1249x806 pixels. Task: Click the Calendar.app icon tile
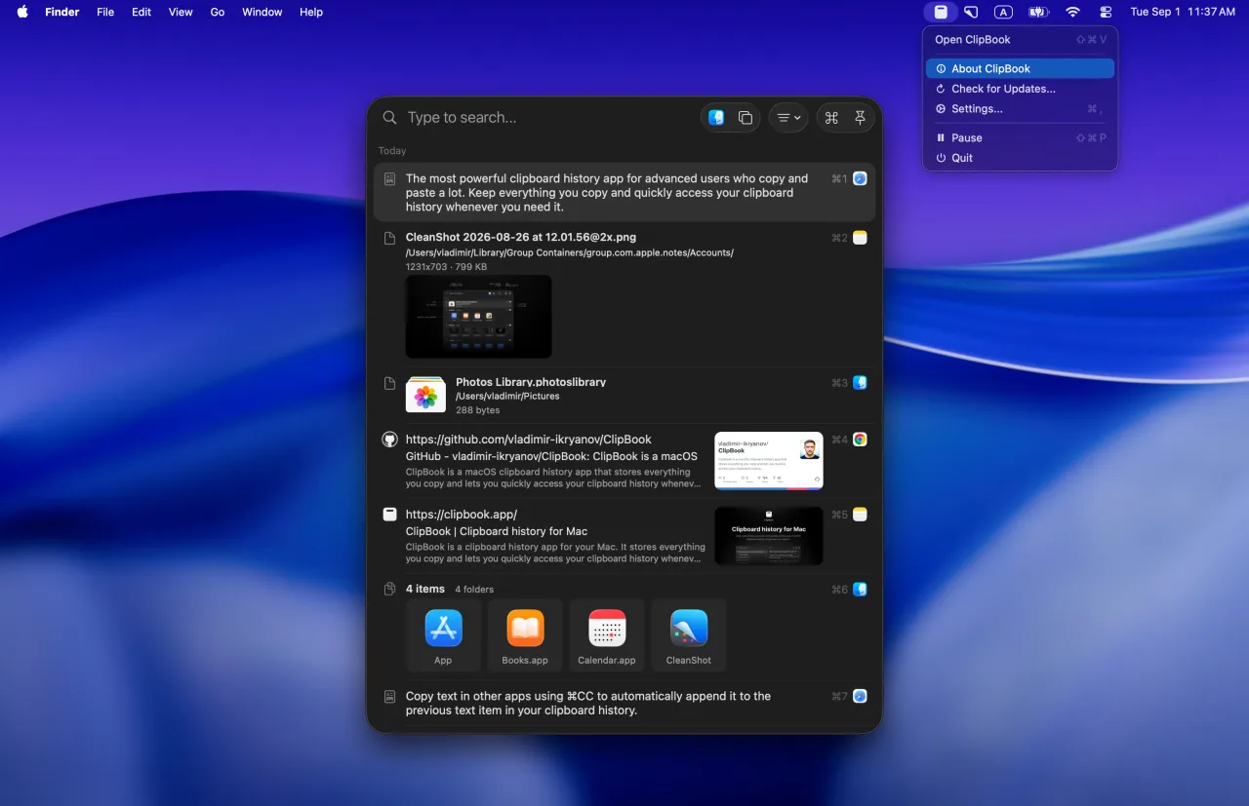[607, 635]
